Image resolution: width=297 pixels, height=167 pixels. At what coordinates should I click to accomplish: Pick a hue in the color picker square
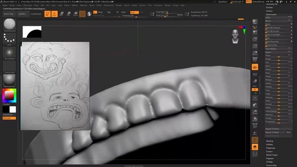click(9, 96)
